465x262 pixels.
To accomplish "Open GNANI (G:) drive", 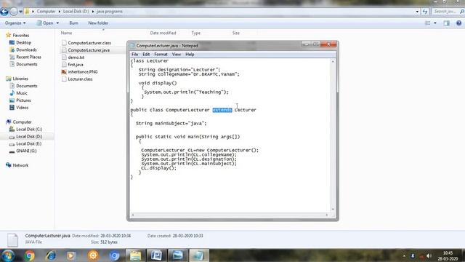I will click(x=26, y=151).
